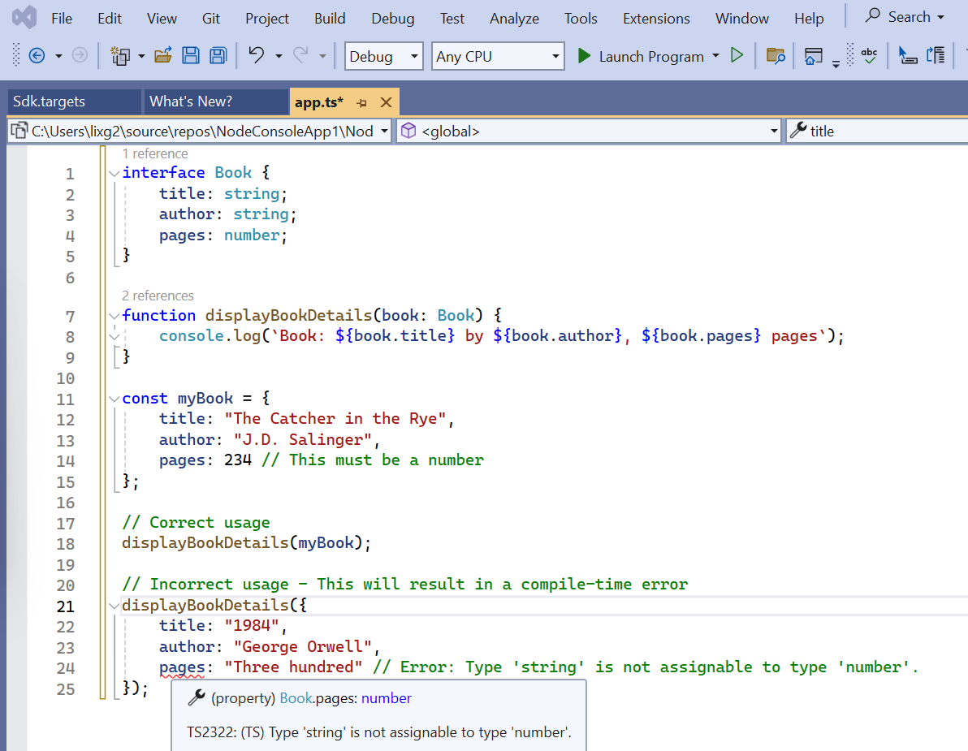Collapse the interface Book code block
Image resolution: width=968 pixels, height=751 pixels.
coord(114,173)
